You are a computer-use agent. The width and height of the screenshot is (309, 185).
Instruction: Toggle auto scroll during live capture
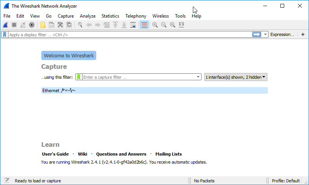click(x=133, y=25)
